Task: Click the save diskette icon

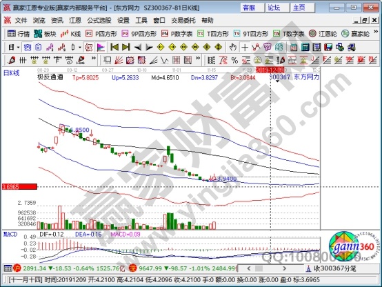Action: [x=328, y=47]
